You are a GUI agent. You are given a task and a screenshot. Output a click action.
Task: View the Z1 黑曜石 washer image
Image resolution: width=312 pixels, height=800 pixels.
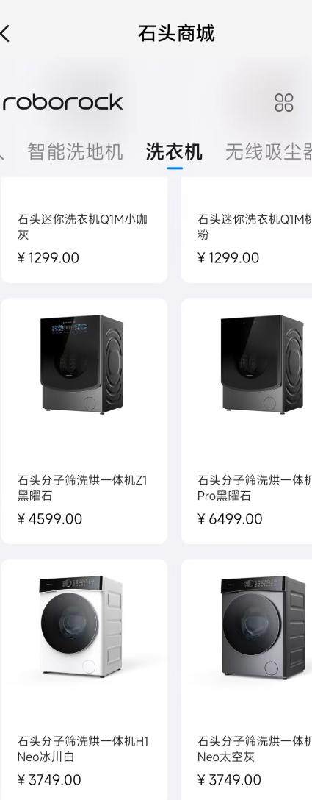coord(81,364)
